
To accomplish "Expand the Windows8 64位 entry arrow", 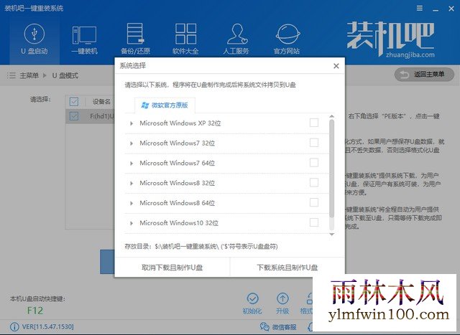I will [x=132, y=203].
